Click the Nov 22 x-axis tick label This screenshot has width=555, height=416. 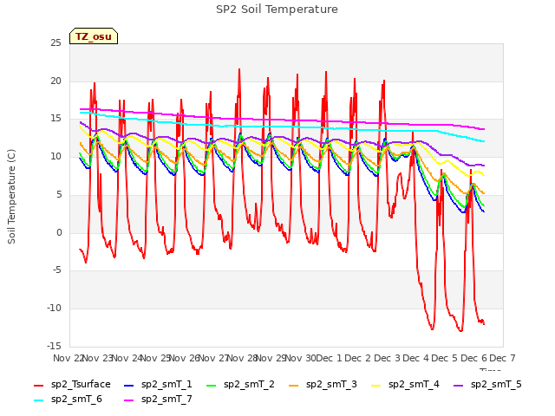[x=68, y=358]
